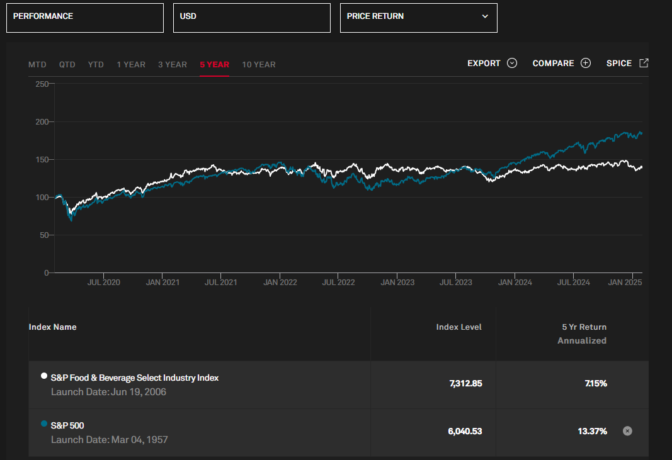This screenshot has height=460, width=672.
Task: Click the Export down-arrow circle icon
Action: pos(511,63)
